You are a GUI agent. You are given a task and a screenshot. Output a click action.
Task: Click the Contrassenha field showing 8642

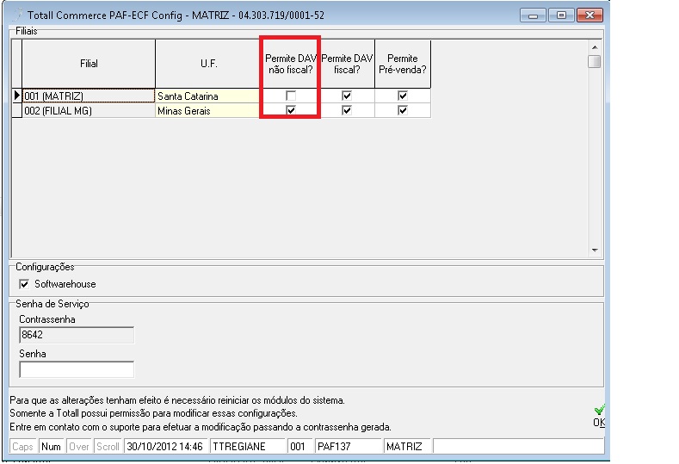click(77, 335)
